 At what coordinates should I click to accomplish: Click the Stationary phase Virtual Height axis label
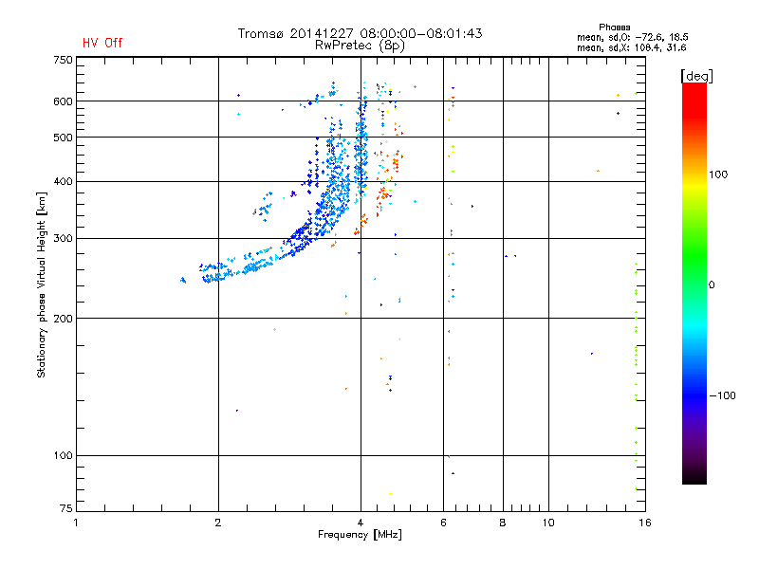pos(42,285)
